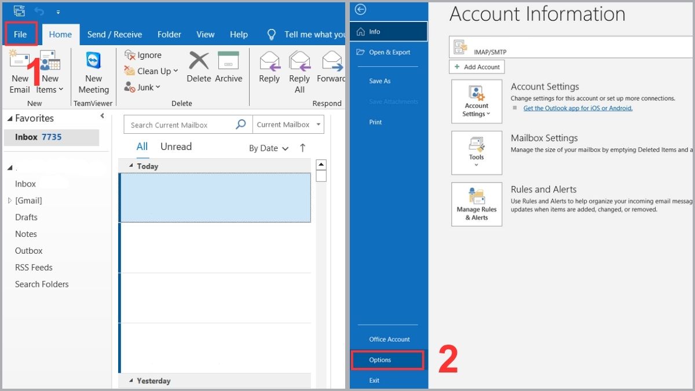Screen dimensions: 695x391
Task: Open the Open & Export menu item
Action: point(389,52)
